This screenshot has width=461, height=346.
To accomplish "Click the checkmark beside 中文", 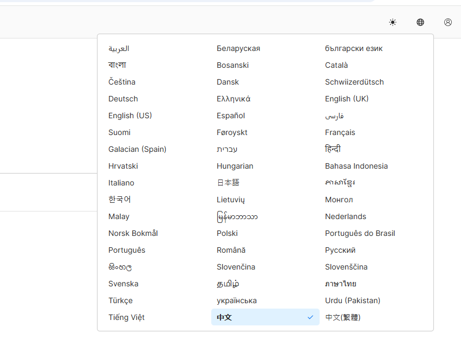I will [x=310, y=317].
